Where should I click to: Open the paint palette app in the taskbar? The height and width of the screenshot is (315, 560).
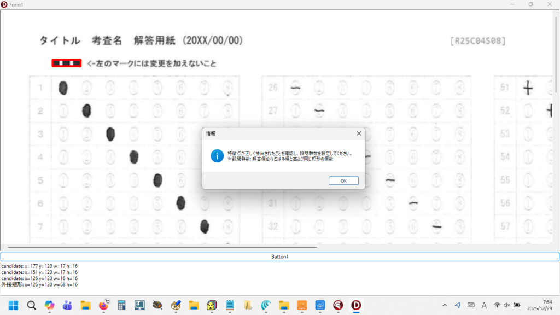point(157,305)
